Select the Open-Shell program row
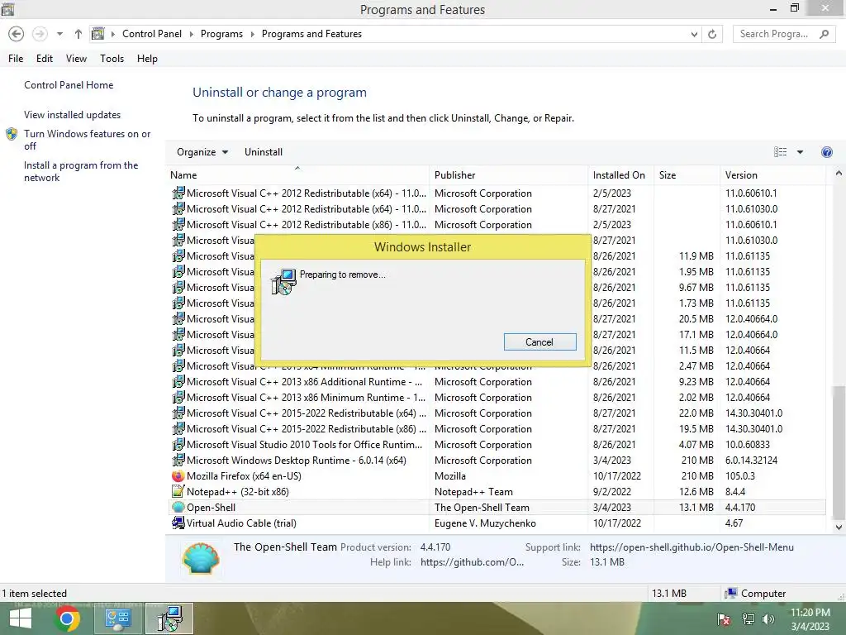 pos(497,508)
